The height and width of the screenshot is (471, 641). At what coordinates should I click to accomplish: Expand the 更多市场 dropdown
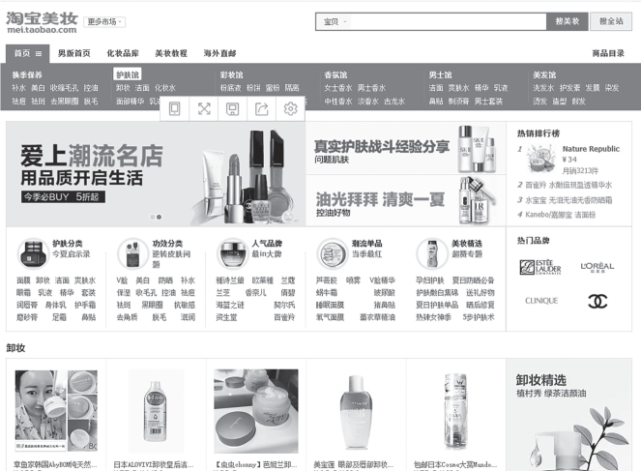(x=104, y=21)
